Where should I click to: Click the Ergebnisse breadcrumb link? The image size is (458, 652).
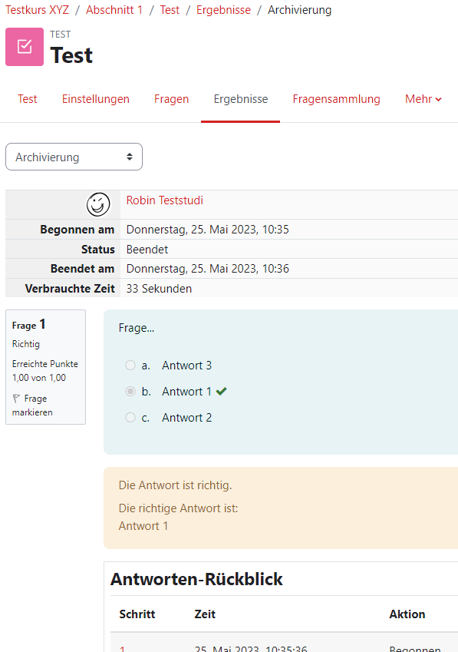coord(223,10)
